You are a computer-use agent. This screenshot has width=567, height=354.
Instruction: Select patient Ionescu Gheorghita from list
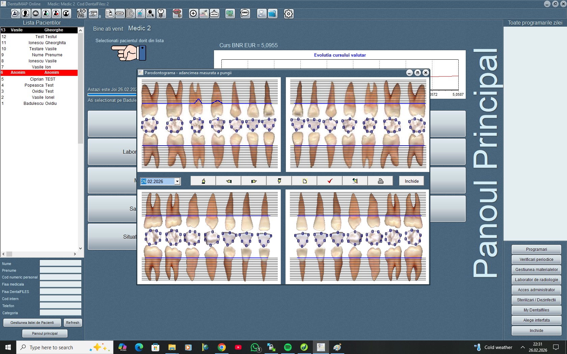[47, 43]
